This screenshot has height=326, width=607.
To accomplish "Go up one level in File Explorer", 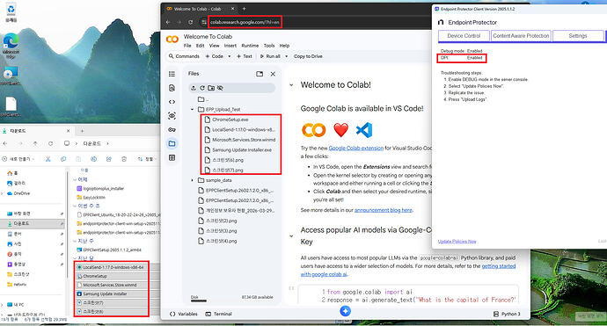I will pos(35,143).
